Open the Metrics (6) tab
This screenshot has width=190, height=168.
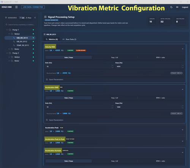coord(52,39)
